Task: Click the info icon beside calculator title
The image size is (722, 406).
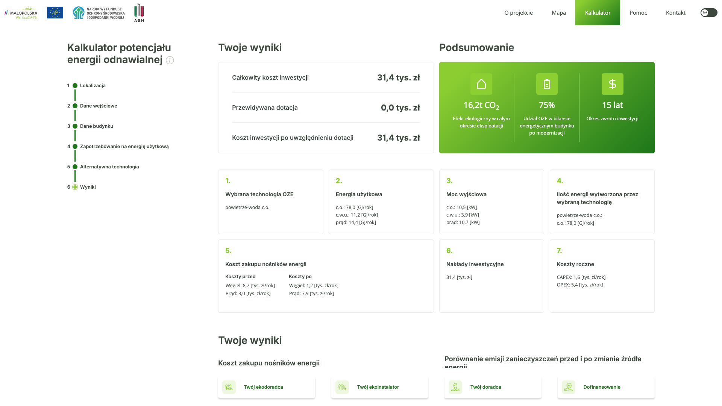Action: [x=170, y=60]
